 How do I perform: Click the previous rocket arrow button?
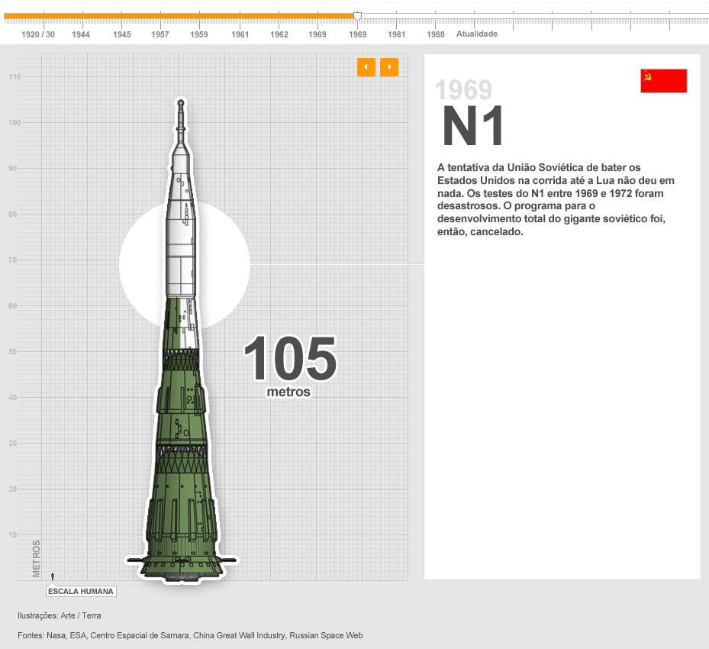[x=366, y=67]
